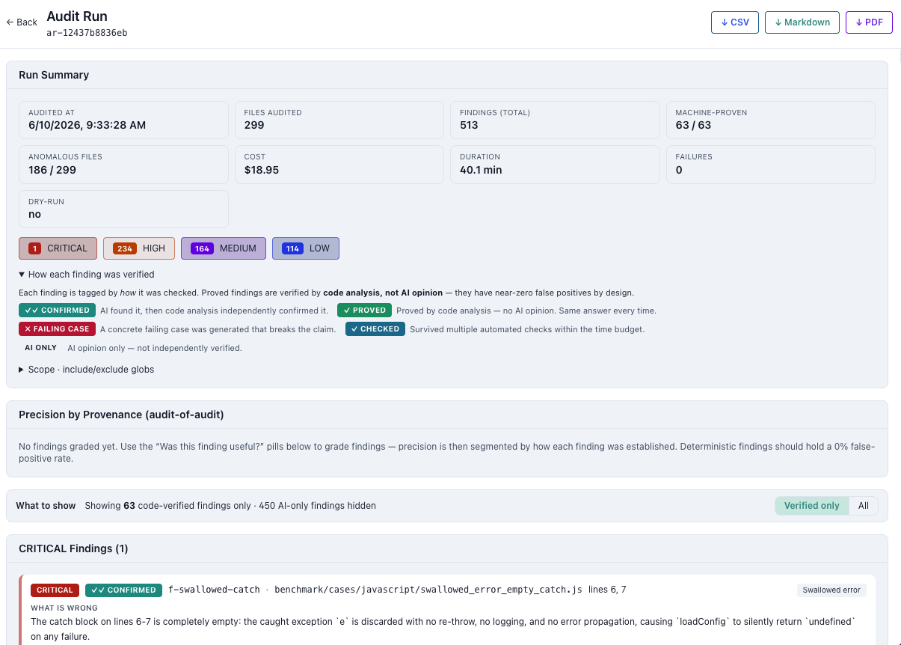Click '450 AI-only findings hidden' text
This screenshot has width=901, height=645.
pos(317,506)
